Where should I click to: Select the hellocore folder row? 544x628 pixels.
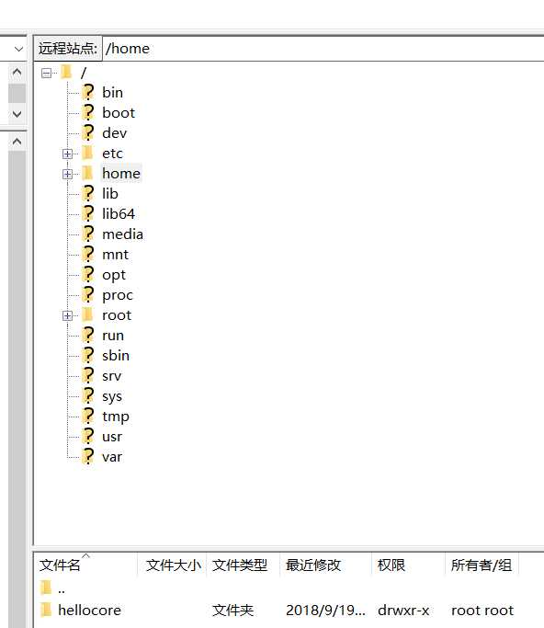click(289, 610)
